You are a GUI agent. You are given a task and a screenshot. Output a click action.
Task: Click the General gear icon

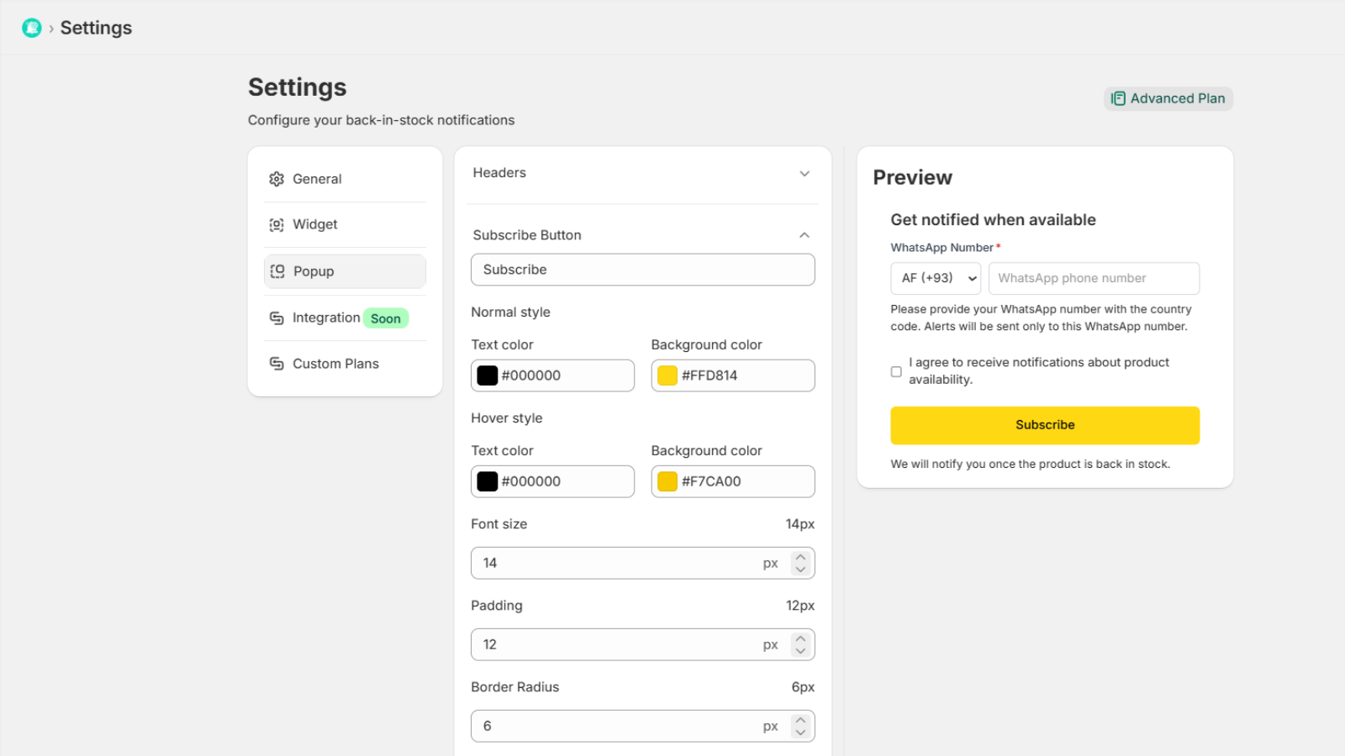tap(277, 179)
